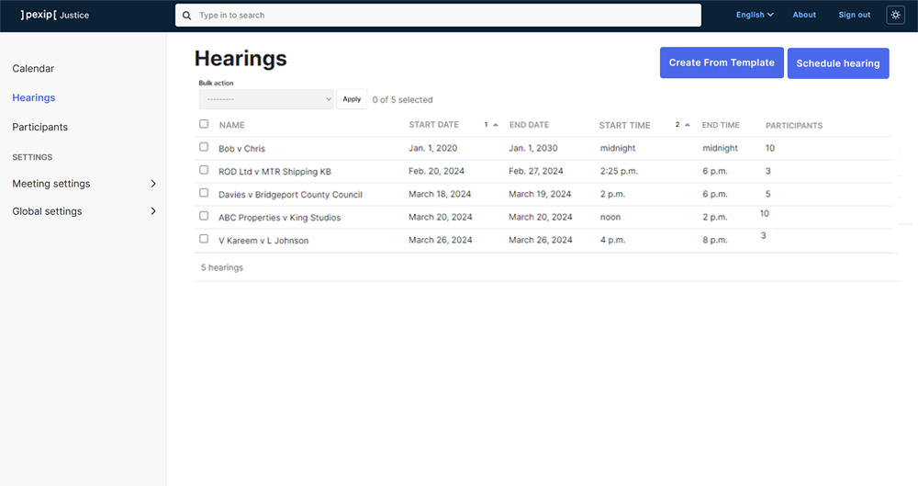Check the ABC Properties v King Studios row
Screen dimensions: 918x486
(204, 216)
